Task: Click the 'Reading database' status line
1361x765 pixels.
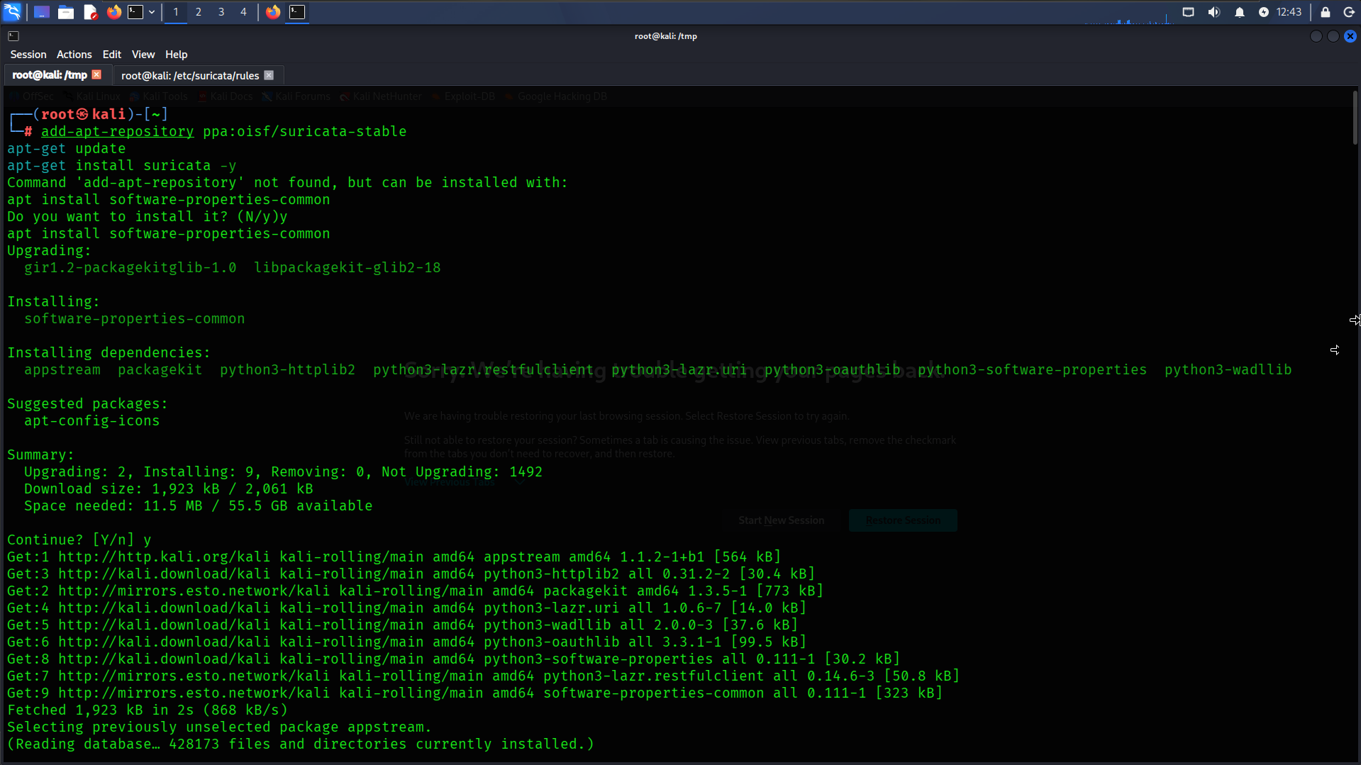Action: (x=301, y=744)
